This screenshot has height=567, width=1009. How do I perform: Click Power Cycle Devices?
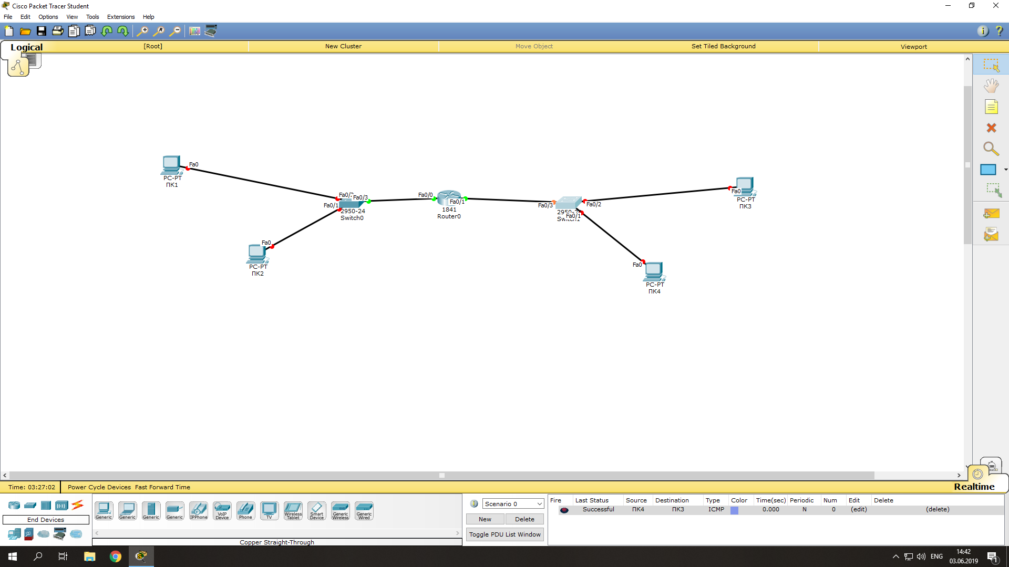click(99, 487)
